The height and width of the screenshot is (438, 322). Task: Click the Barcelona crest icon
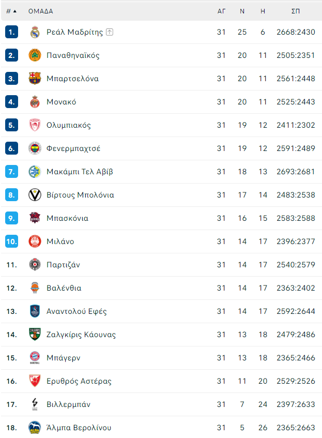tap(35, 79)
